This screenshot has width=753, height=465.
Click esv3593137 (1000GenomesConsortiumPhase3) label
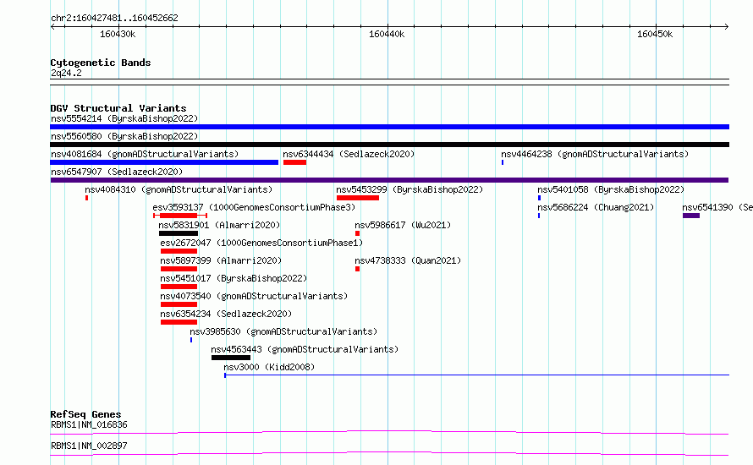tap(254, 207)
